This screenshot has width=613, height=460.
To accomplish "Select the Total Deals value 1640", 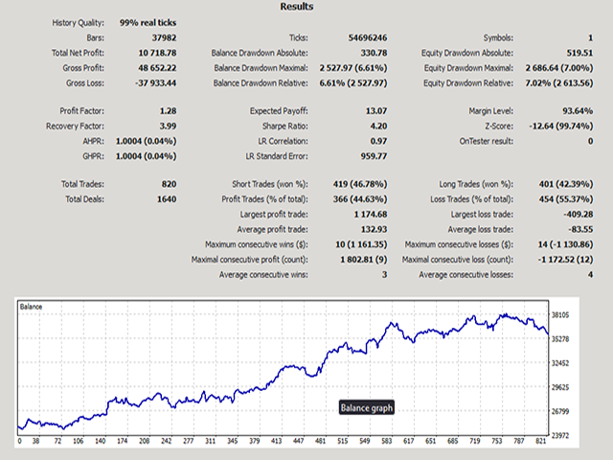I will [x=167, y=199].
